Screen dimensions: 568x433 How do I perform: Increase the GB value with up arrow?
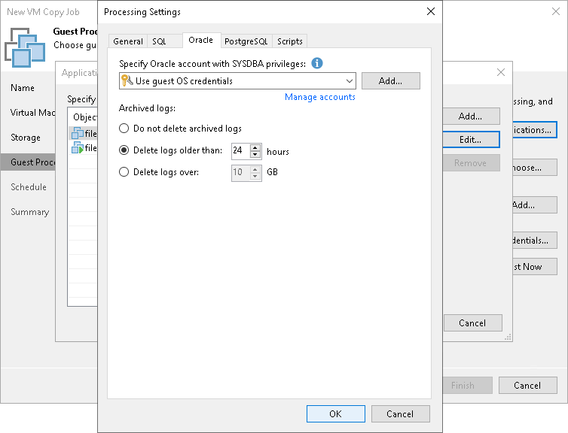[255, 169]
